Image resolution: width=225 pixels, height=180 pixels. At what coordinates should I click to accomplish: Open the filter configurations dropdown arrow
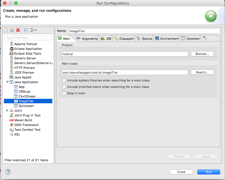tap(36, 30)
